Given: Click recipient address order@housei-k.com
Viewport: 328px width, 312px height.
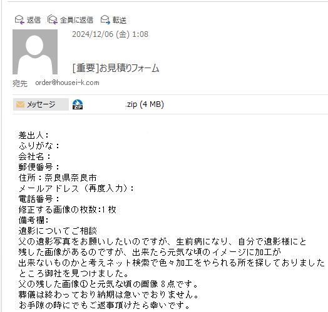Looking at the screenshot, I should point(67,83).
